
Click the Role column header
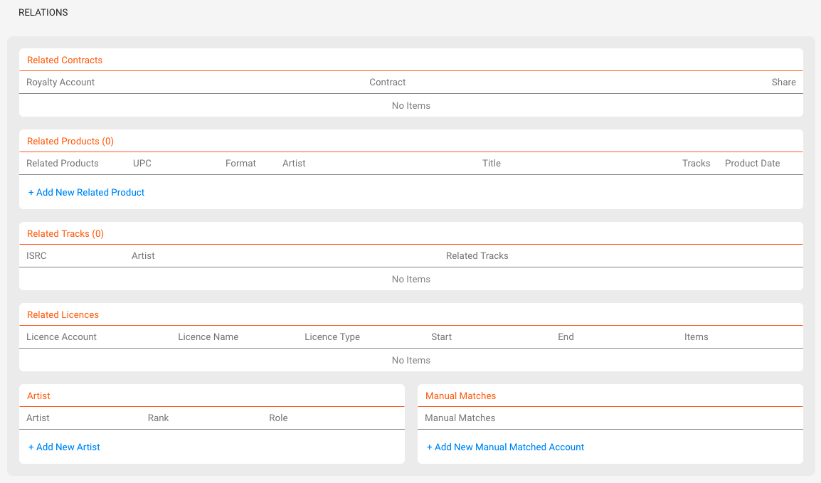[278, 418]
